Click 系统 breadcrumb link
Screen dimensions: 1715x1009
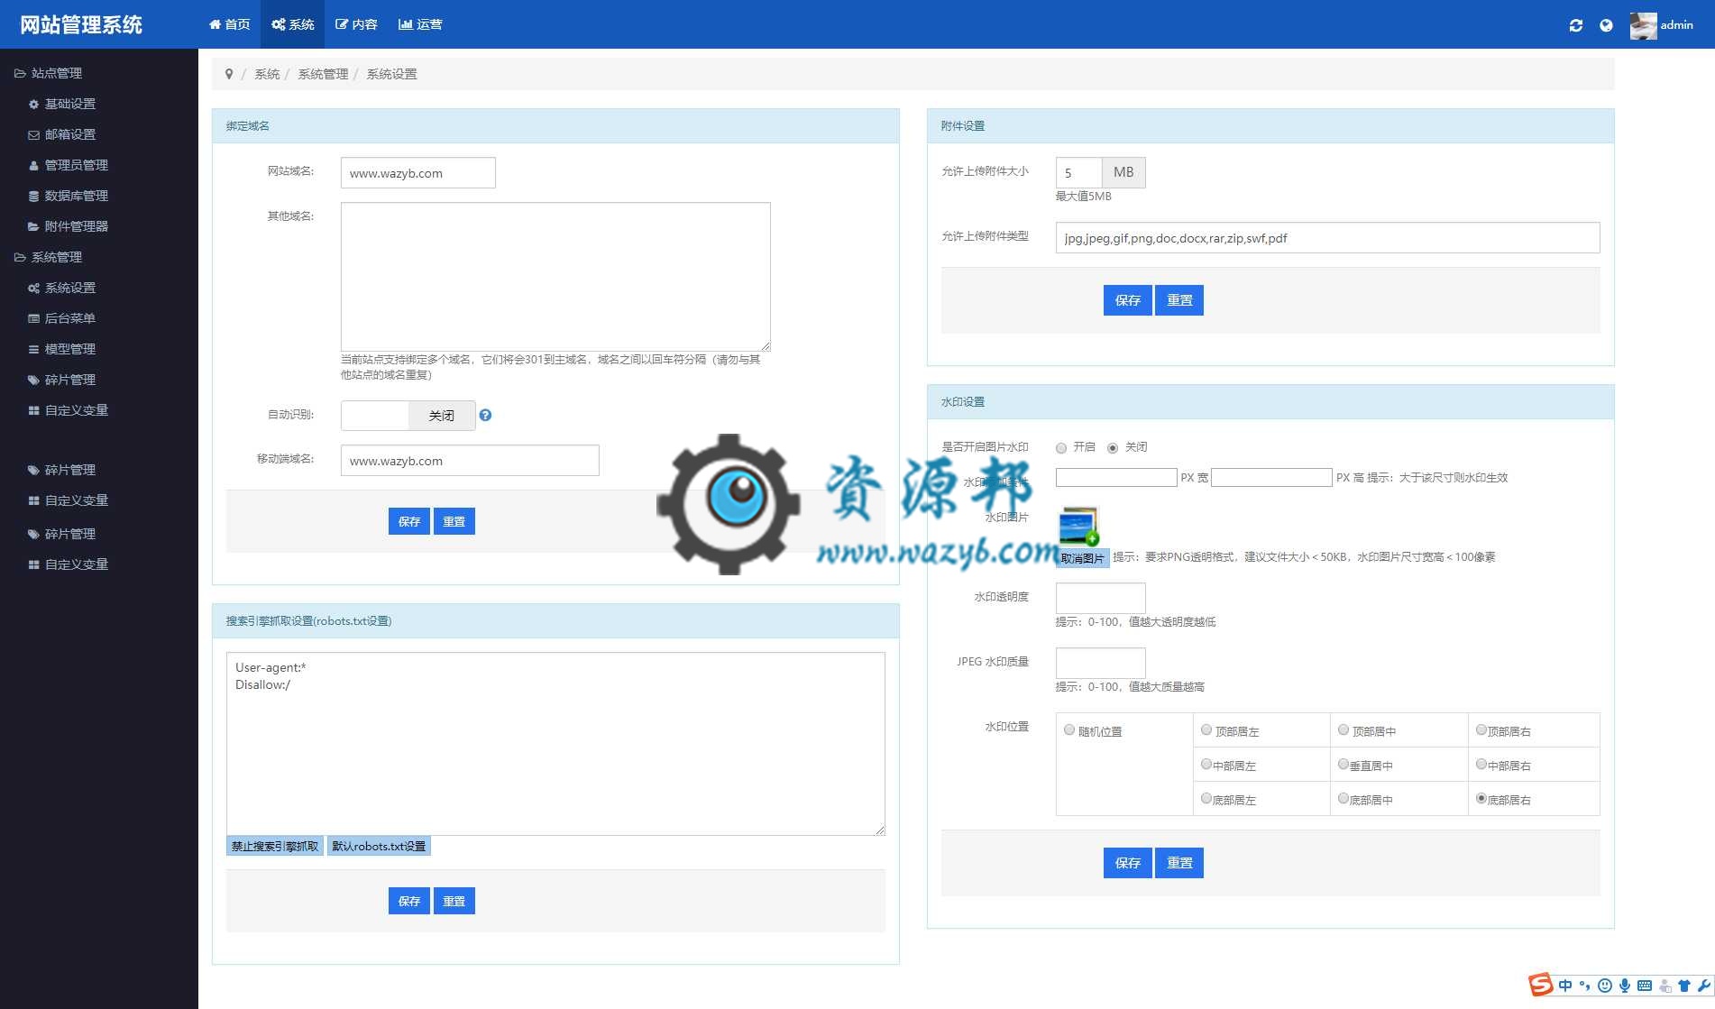267,74
